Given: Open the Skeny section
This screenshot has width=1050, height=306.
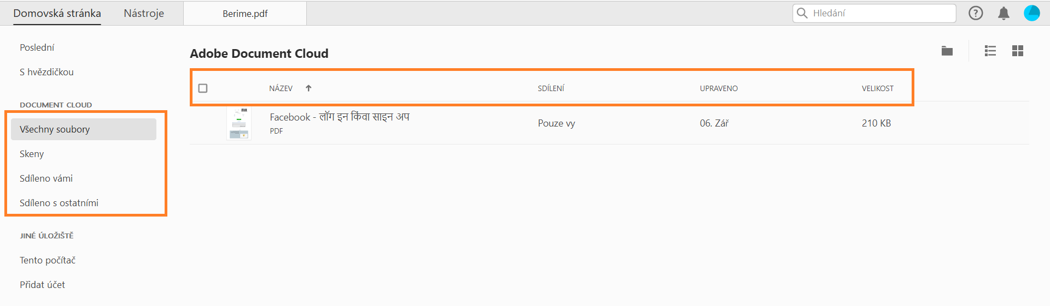Looking at the screenshot, I should pyautogui.click(x=32, y=154).
